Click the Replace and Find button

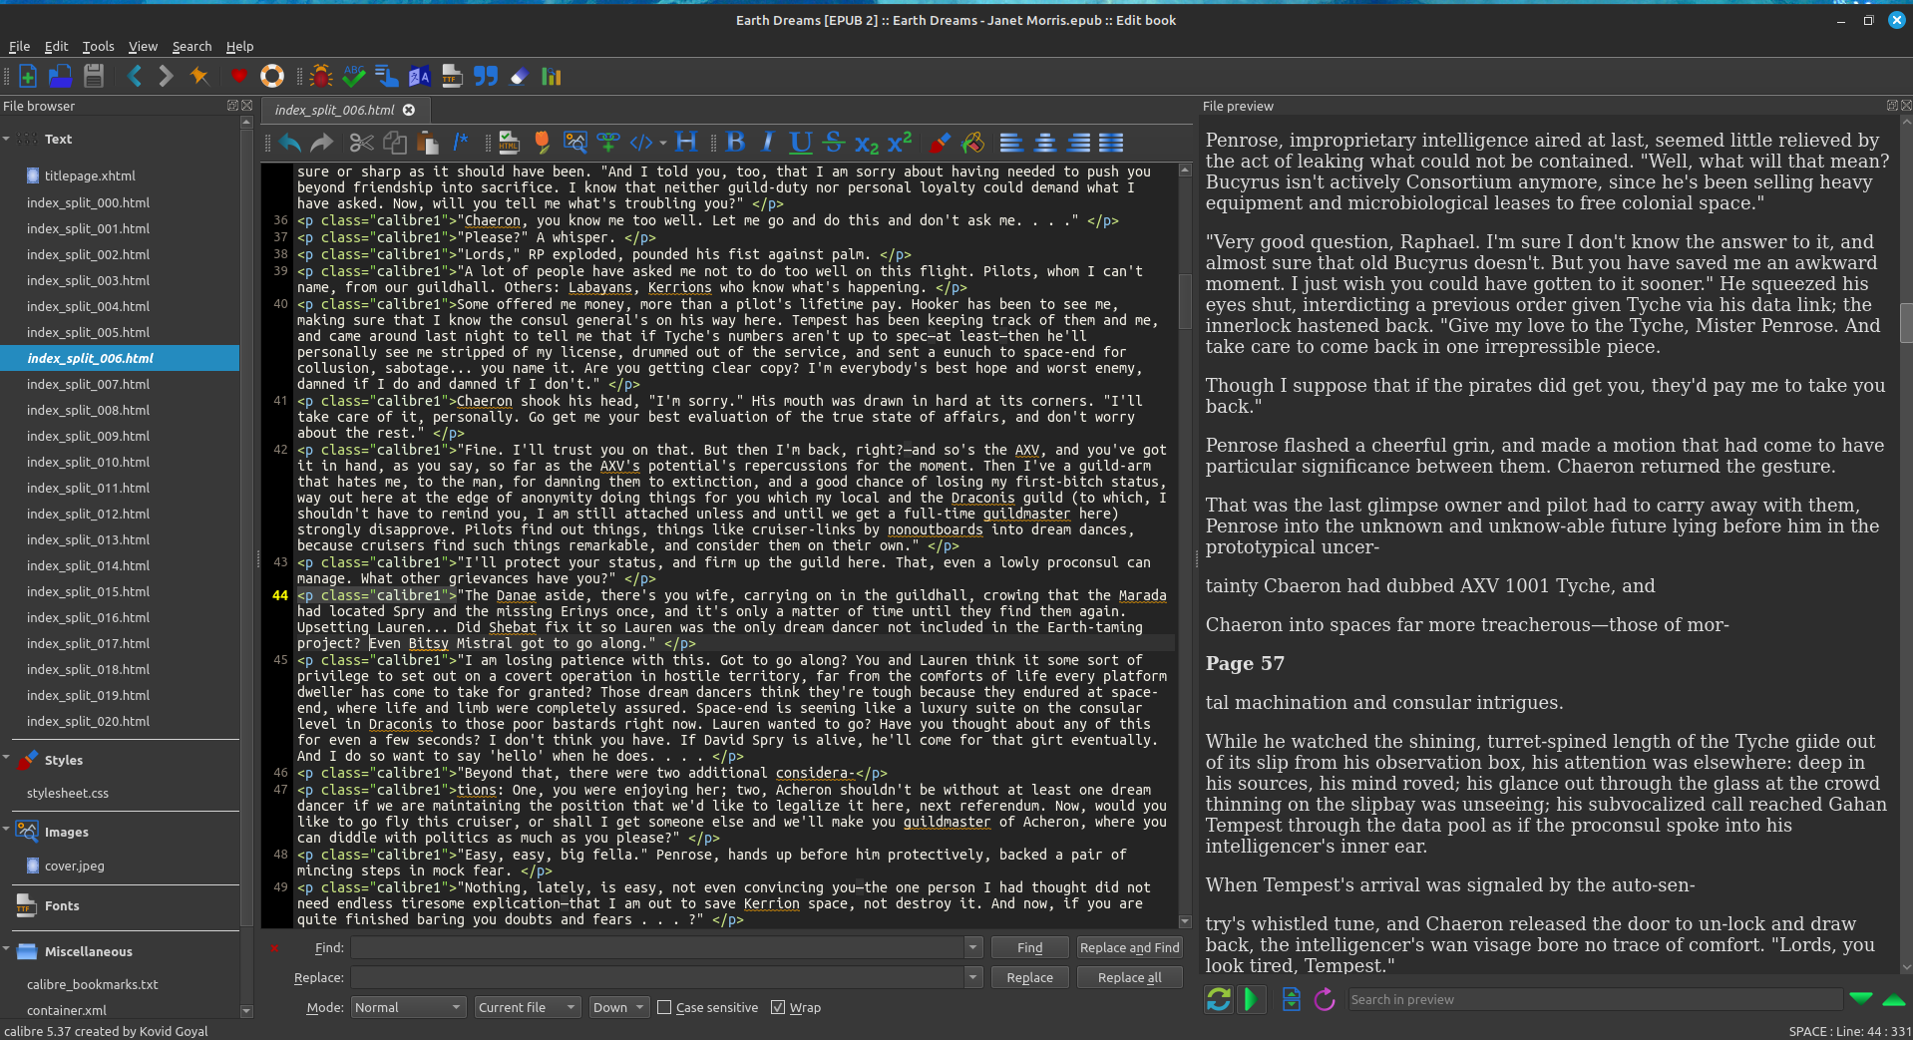(x=1129, y=947)
